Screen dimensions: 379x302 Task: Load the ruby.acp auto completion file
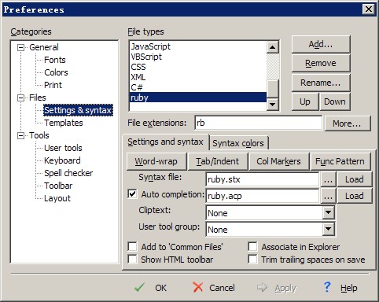pos(355,196)
